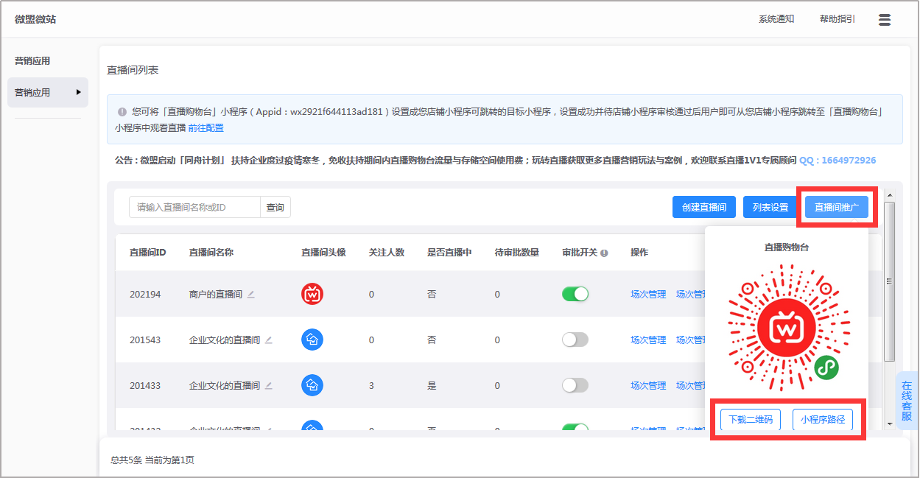Click the blue avatar of room 201543
920x478 pixels.
pyautogui.click(x=312, y=340)
